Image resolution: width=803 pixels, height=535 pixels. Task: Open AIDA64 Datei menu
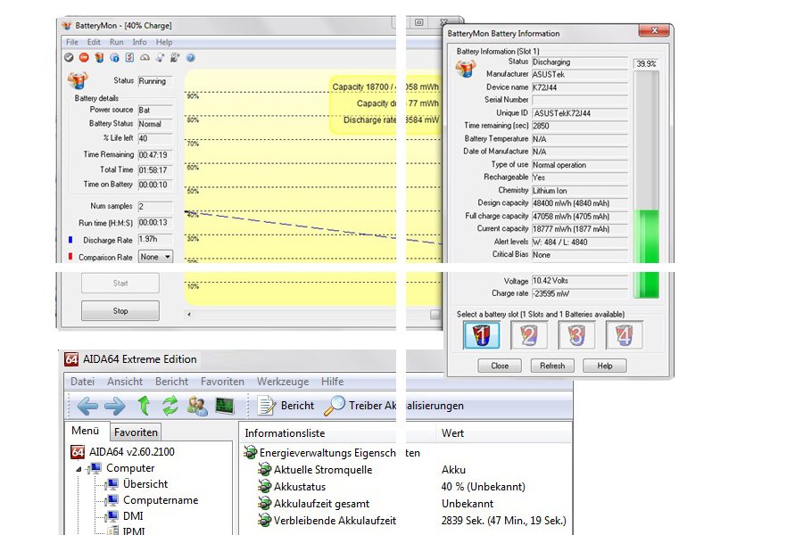(x=82, y=382)
